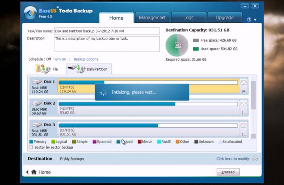Click the E: destination pie chart
Image resolution: width=284 pixels, height=185 pixels.
[177, 45]
